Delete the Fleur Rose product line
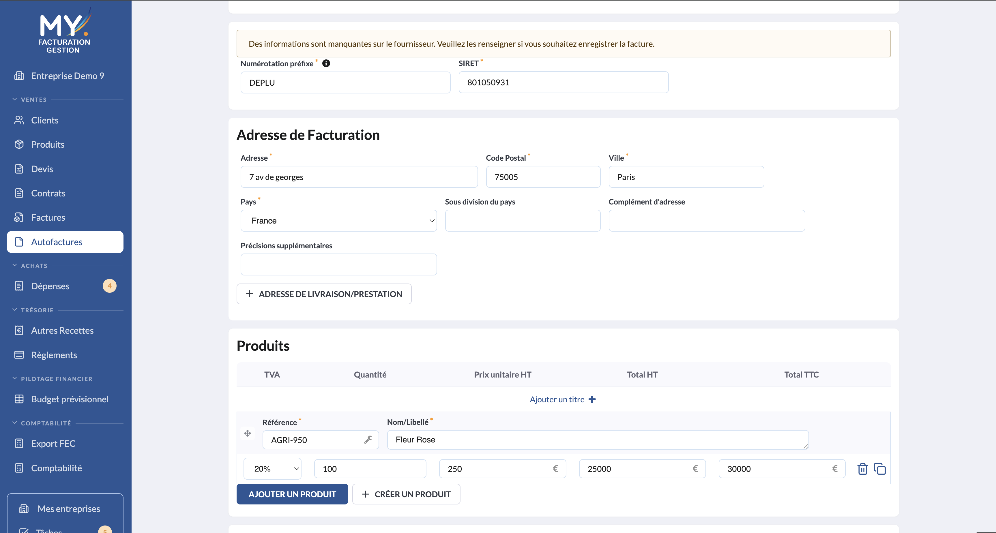This screenshot has width=996, height=533. point(863,469)
